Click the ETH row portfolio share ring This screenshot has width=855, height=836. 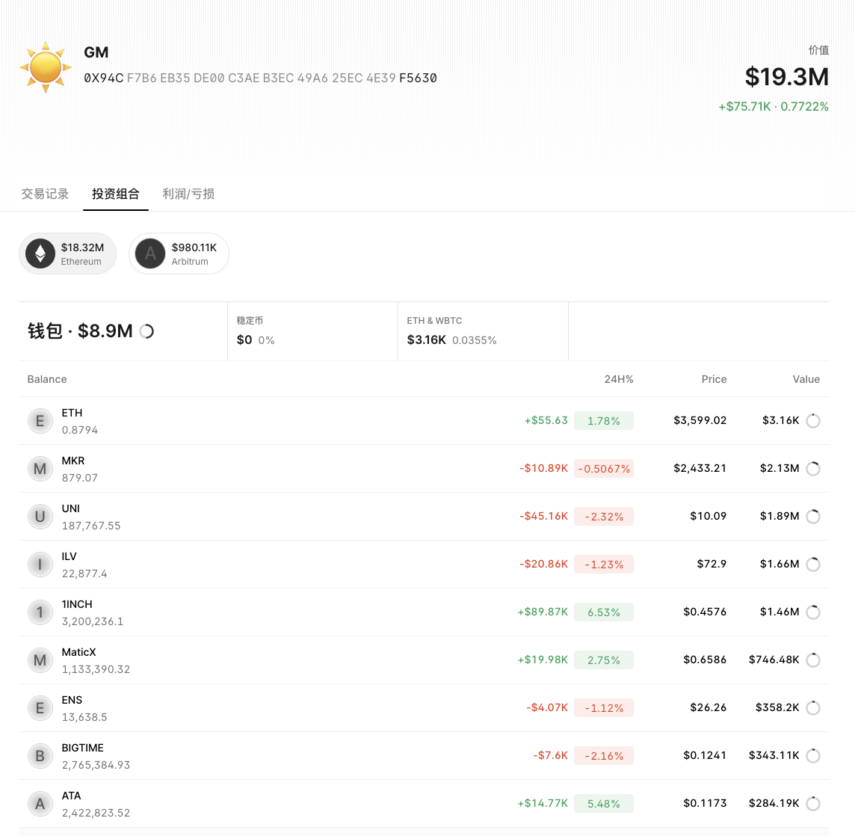click(x=813, y=421)
